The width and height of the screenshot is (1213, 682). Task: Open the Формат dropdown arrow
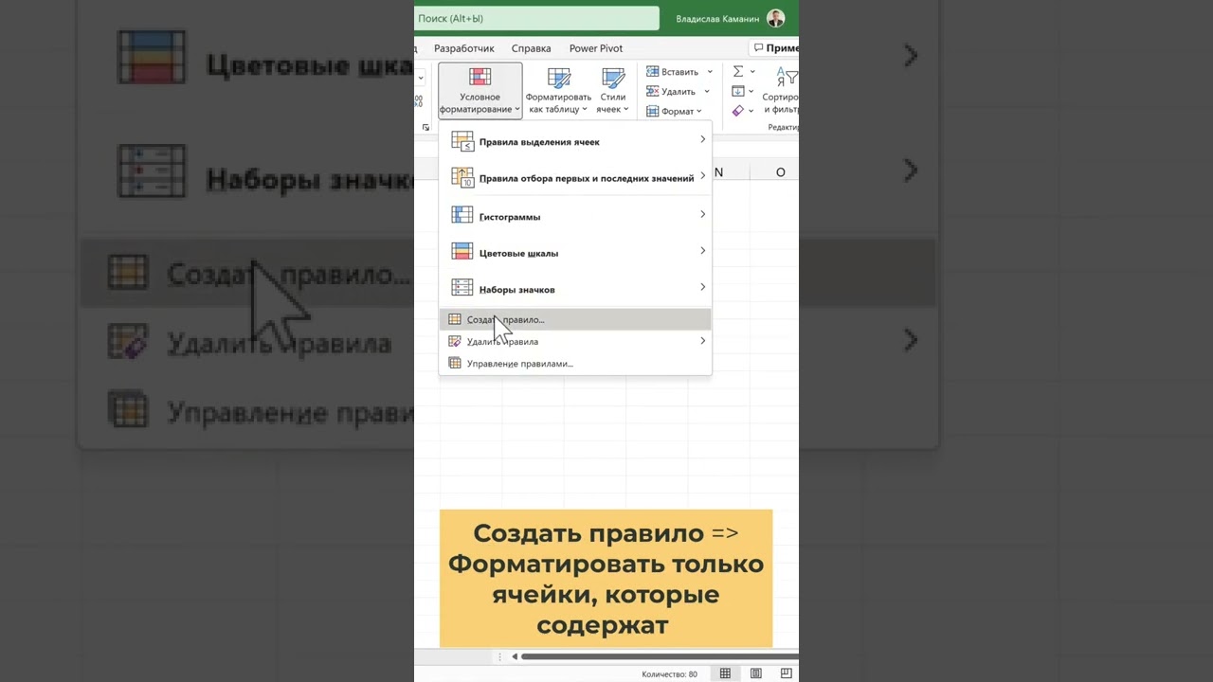pos(699,112)
